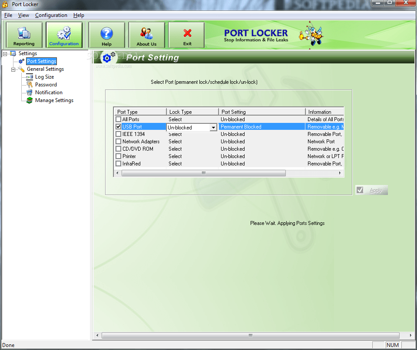The image size is (417, 350).
Task: Select General Settings in the tree
Action: pos(46,69)
